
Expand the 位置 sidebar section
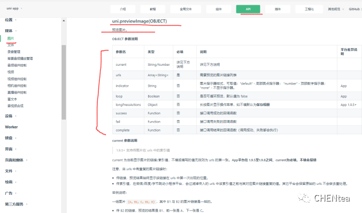pos(10,20)
